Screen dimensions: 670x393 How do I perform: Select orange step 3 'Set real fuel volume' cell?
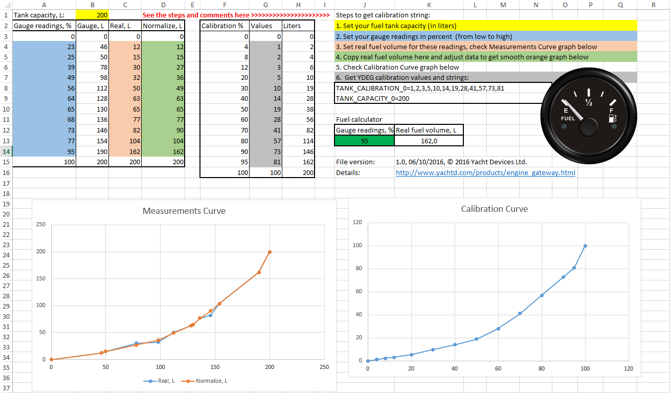click(486, 47)
